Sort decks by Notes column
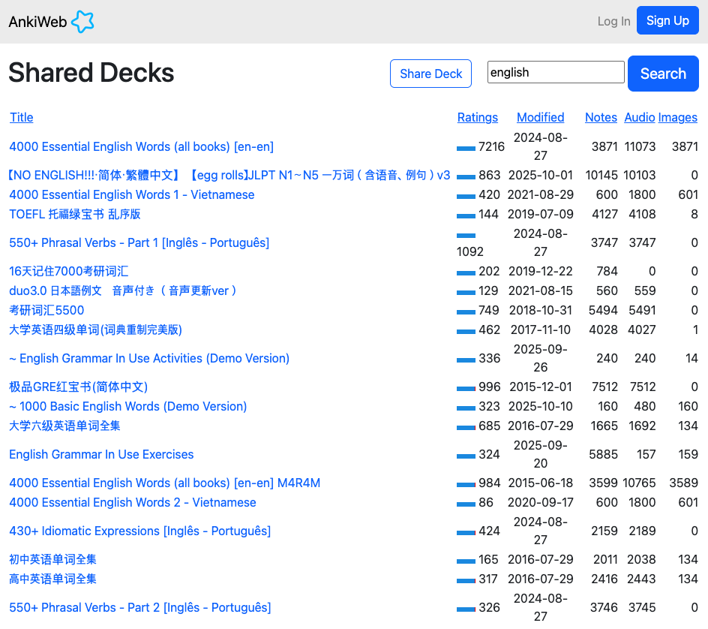708x629 pixels. tap(601, 117)
